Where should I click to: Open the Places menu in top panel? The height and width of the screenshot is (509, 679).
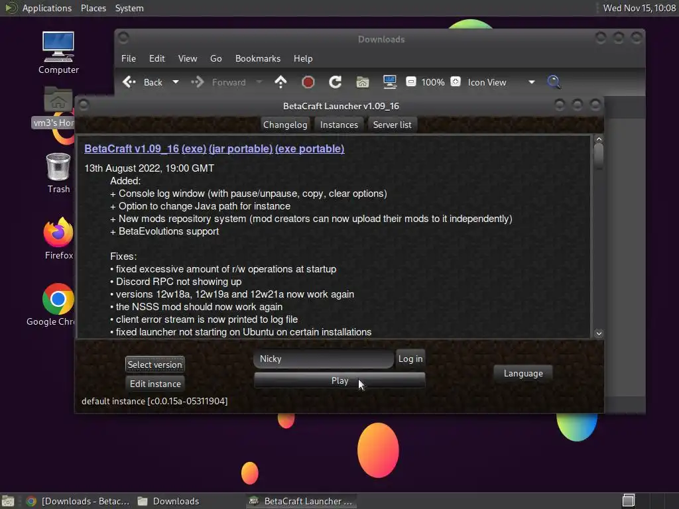pos(93,8)
